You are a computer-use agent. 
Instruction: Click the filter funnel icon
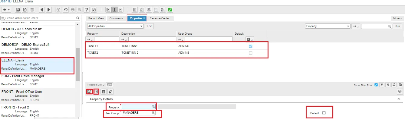pos(382,85)
